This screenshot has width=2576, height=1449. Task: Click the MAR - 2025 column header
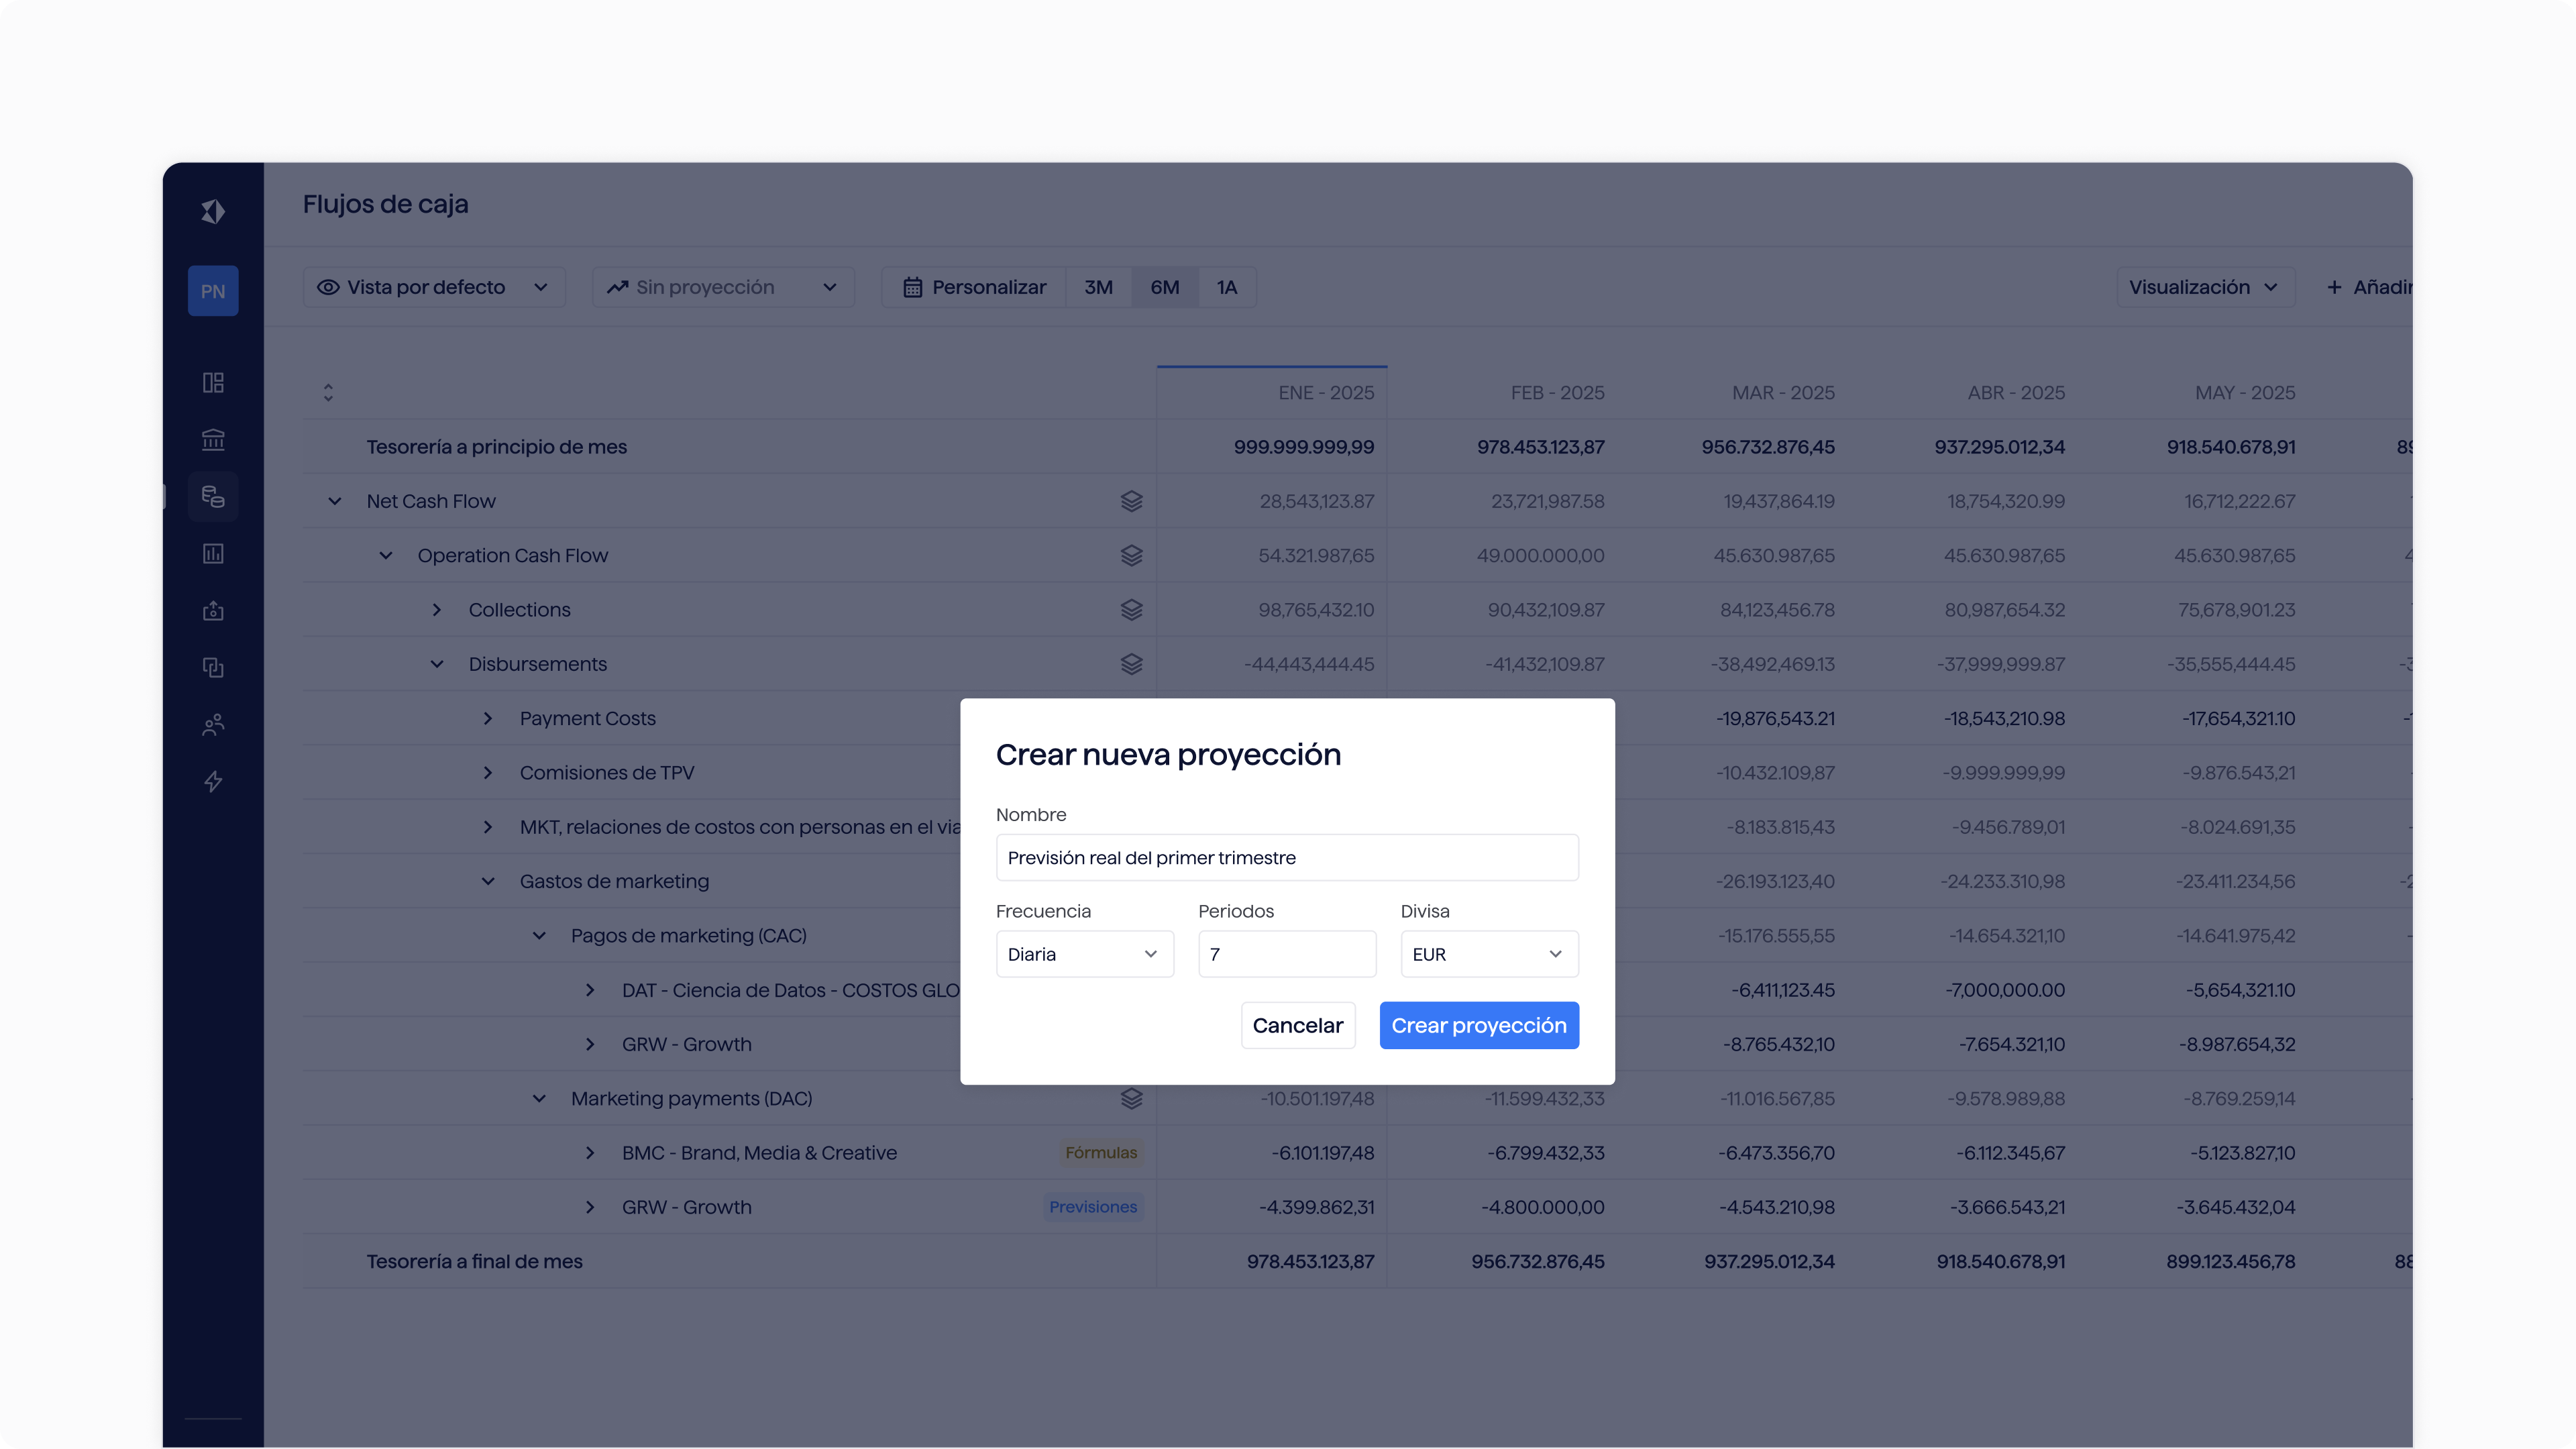click(x=1783, y=393)
